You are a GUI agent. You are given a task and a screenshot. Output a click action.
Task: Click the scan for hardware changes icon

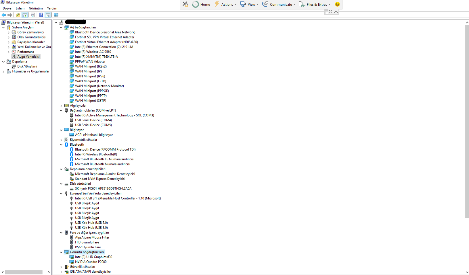point(56,15)
